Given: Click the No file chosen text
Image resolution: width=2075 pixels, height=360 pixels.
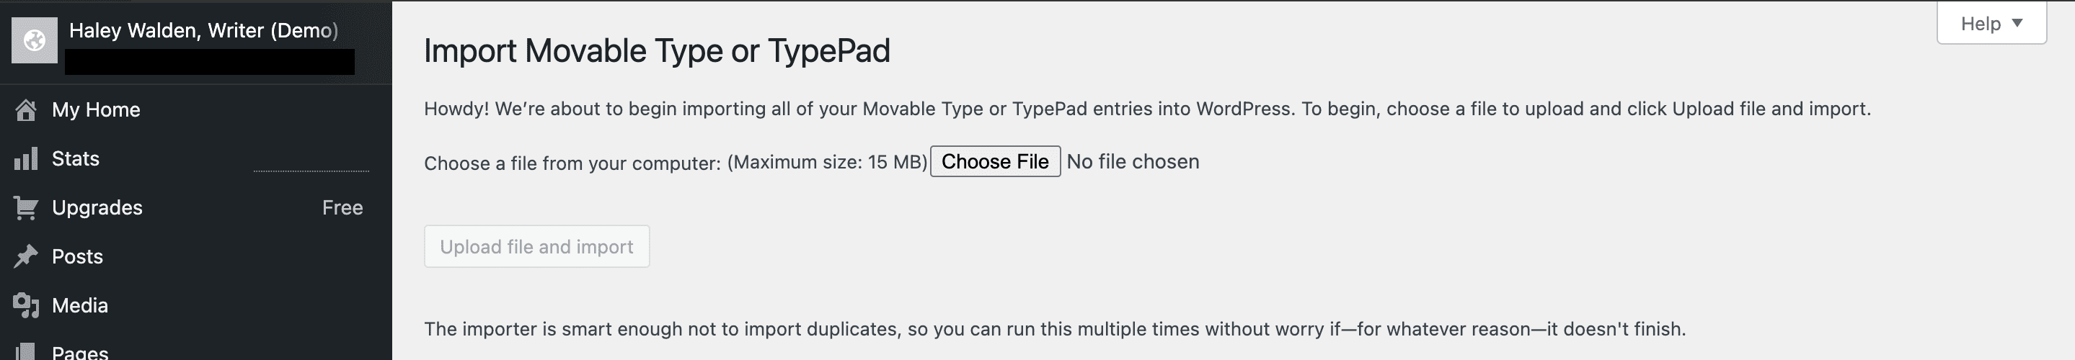Looking at the screenshot, I should coord(1133,161).
